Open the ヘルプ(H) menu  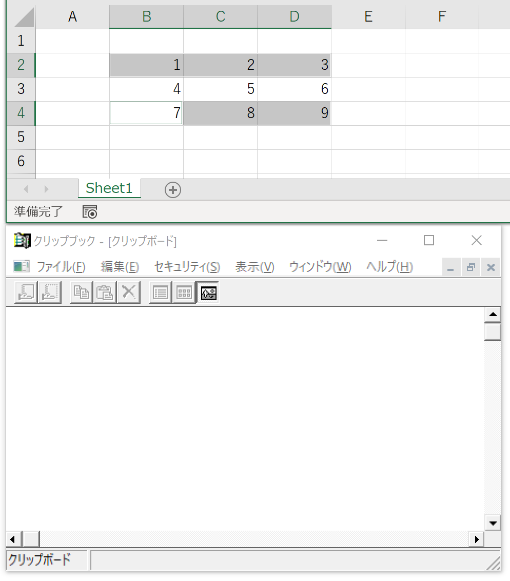click(x=389, y=267)
